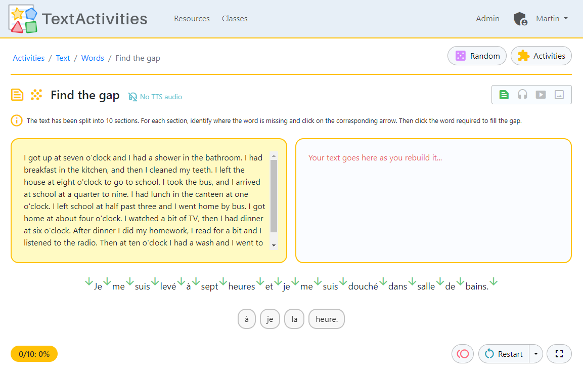Screen dimensions: 583x372
Task: Click the Activities puzzle button
Action: [x=542, y=56]
